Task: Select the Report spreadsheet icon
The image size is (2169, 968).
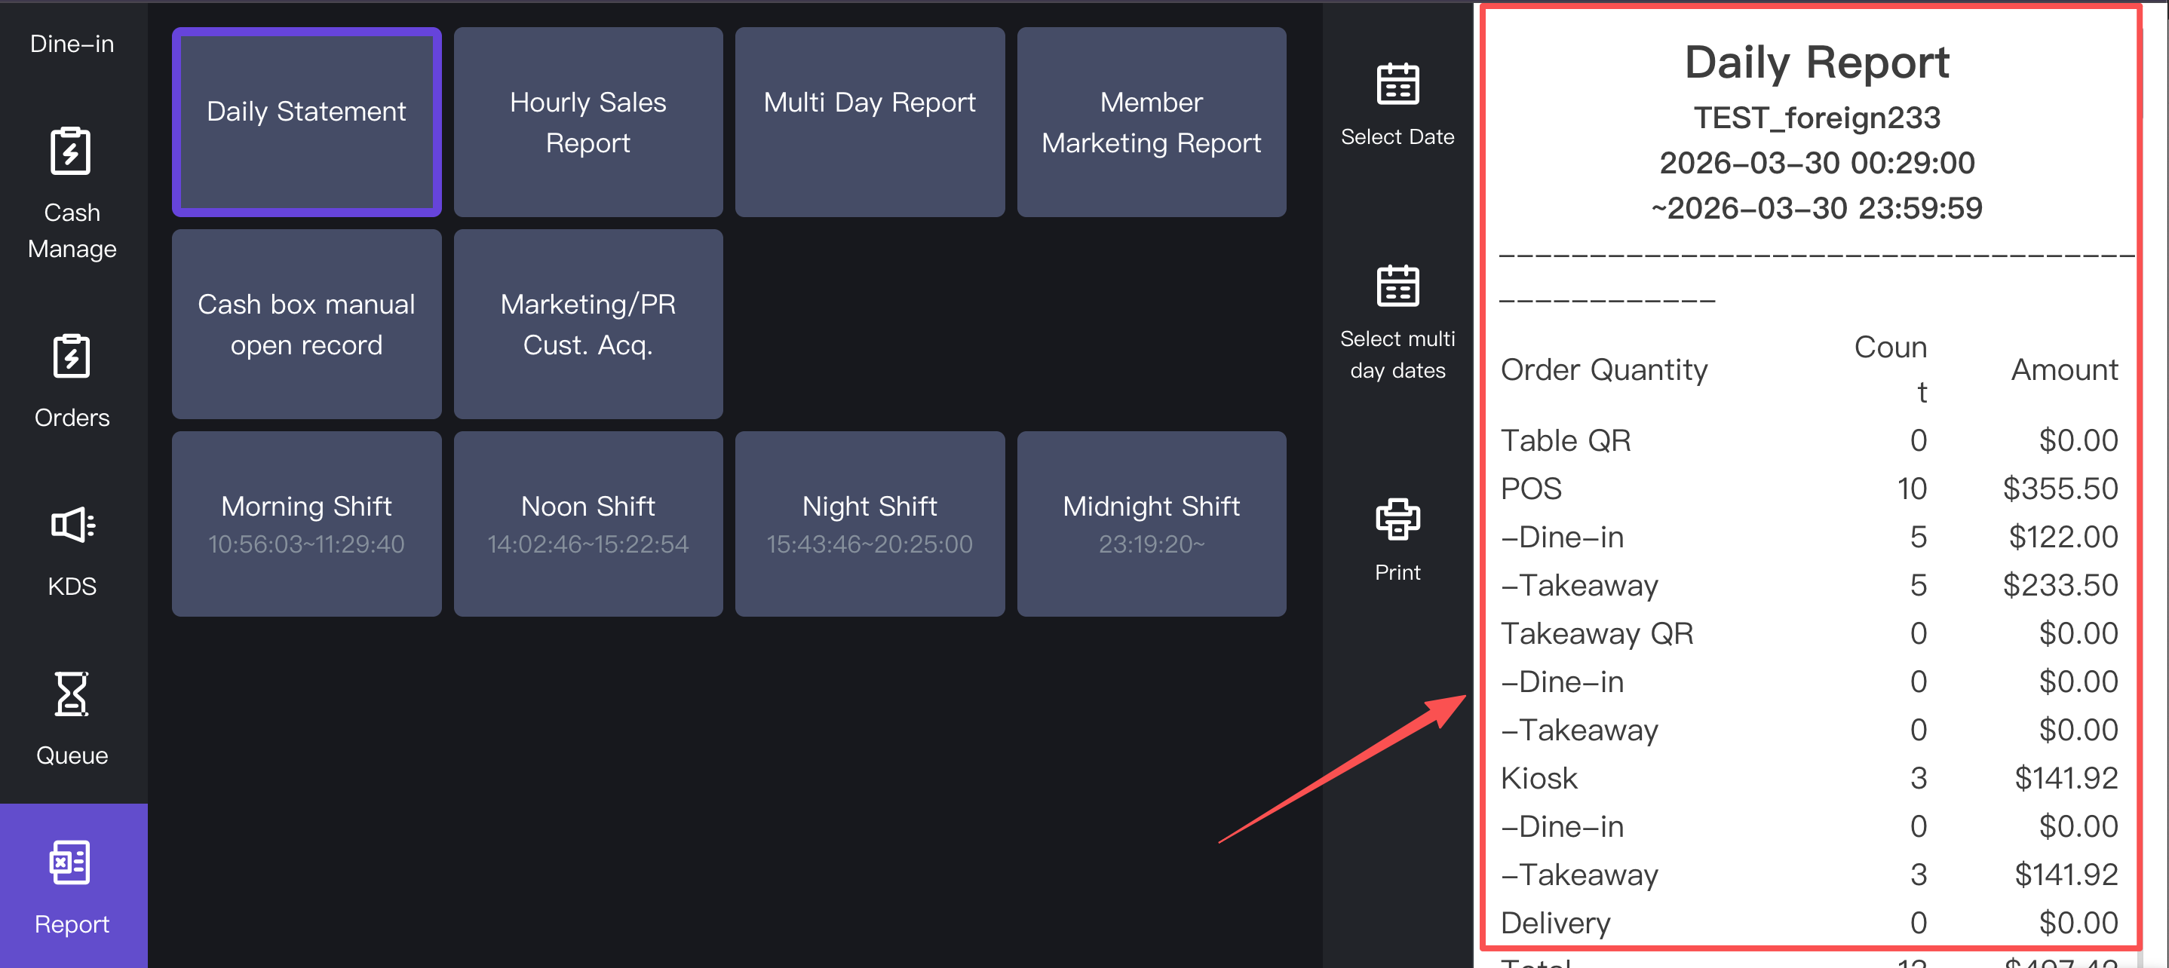Action: 71,862
